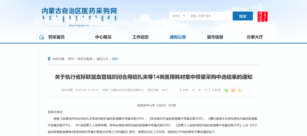This screenshot has width=307, height=136.
Task: Click the 分享到: label
Action: (217, 90)
